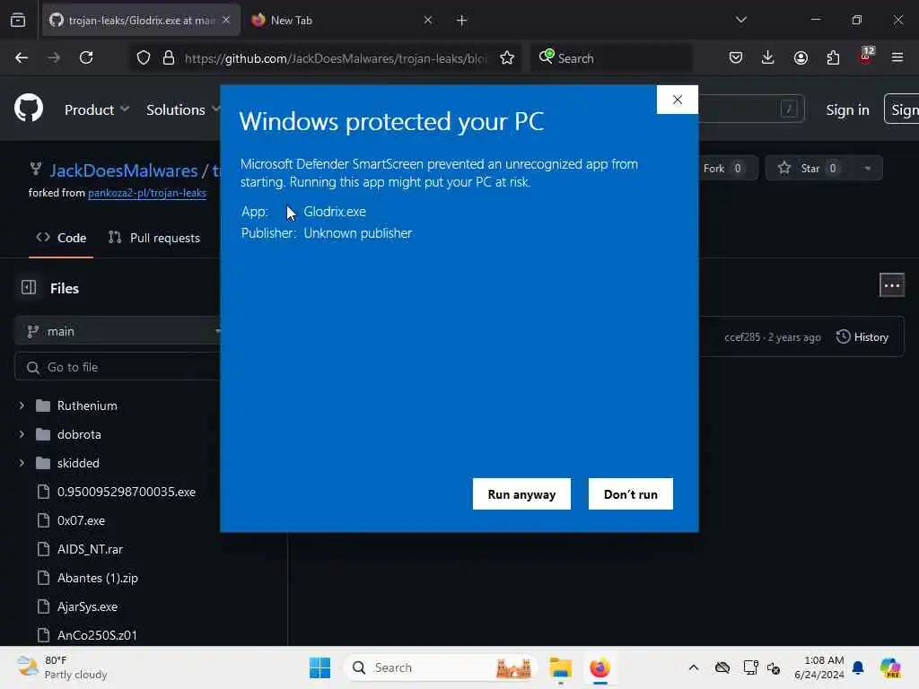
Task: Open Firefox hamburger menu
Action: 897,57
